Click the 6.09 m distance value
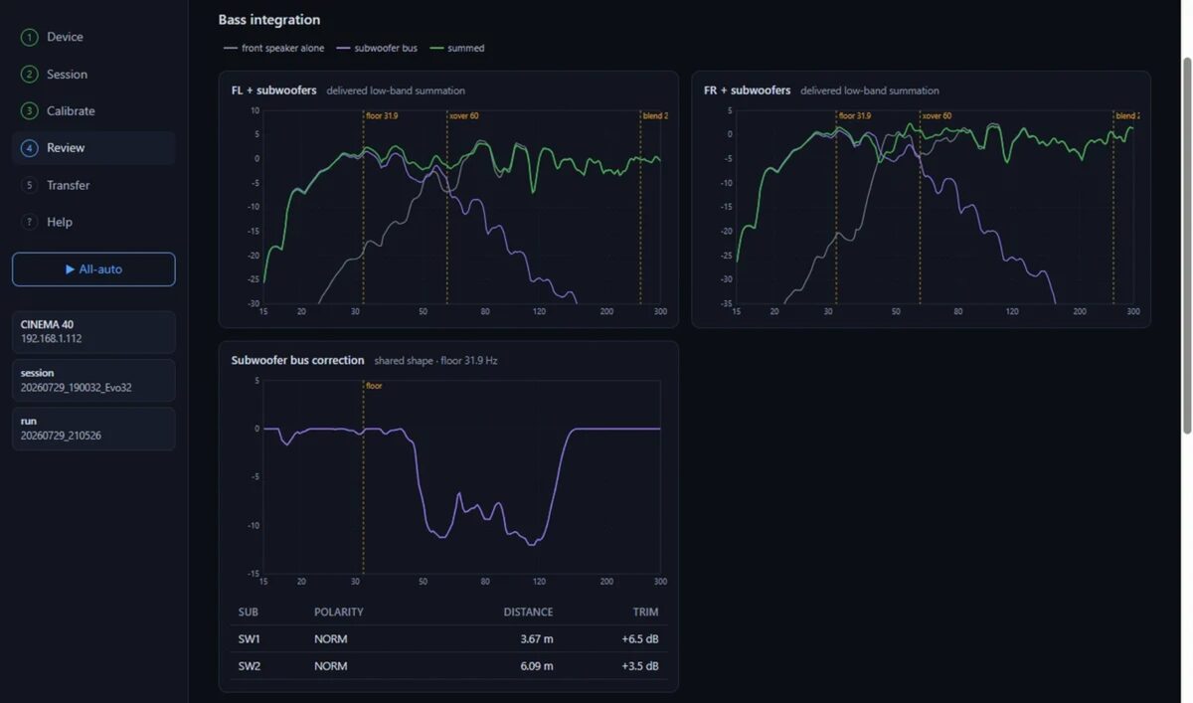Viewport: 1193px width, 703px height. coord(537,666)
